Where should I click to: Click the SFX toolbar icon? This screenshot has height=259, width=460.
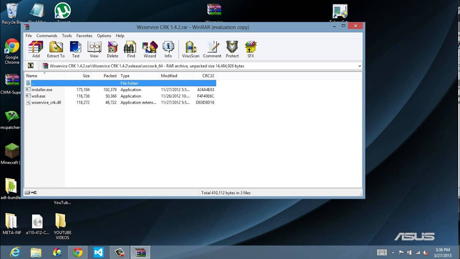(250, 49)
